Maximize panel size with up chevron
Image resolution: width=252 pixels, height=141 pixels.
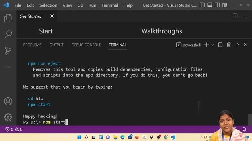pos(238,45)
